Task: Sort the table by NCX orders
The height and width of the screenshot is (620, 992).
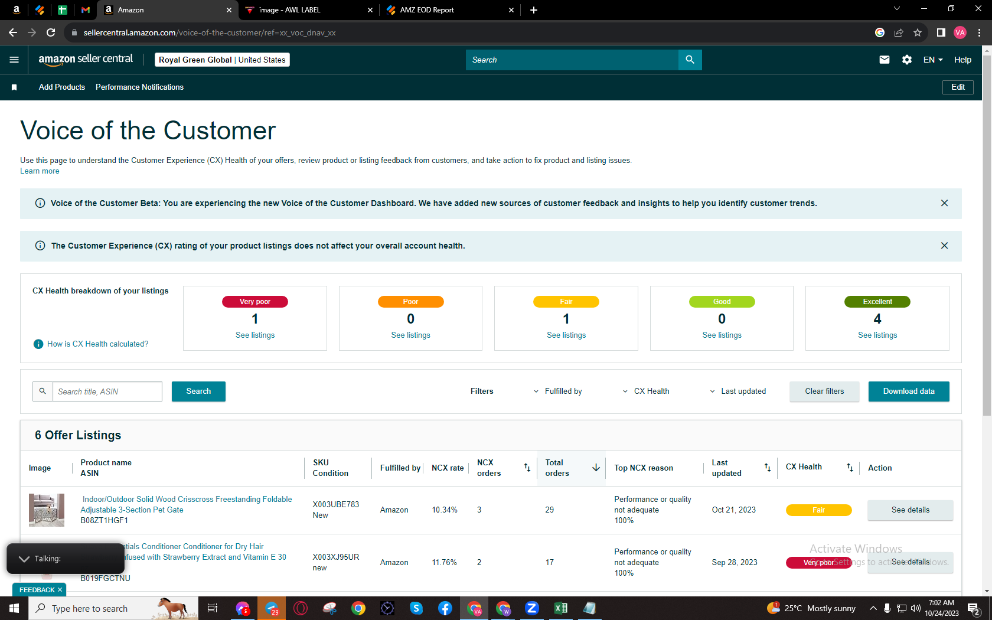Action: [527, 468]
